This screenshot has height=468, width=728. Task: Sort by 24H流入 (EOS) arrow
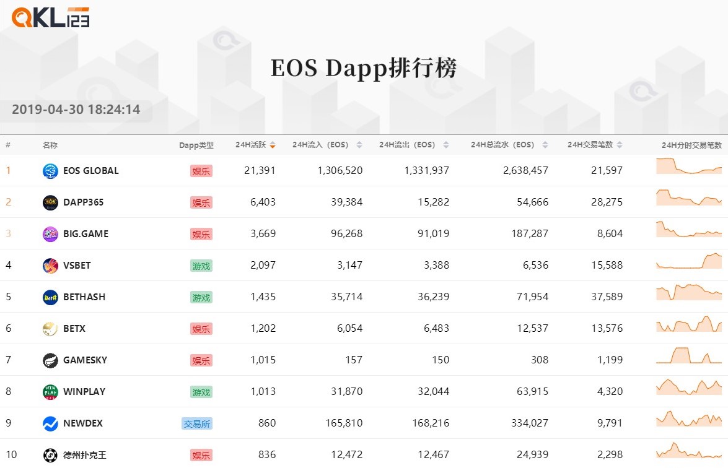tap(359, 145)
